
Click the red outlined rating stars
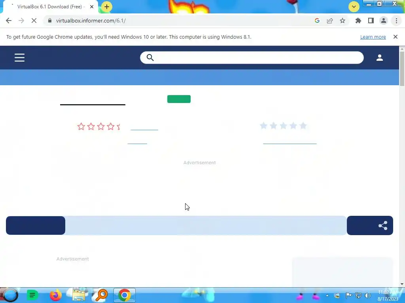coord(98,126)
